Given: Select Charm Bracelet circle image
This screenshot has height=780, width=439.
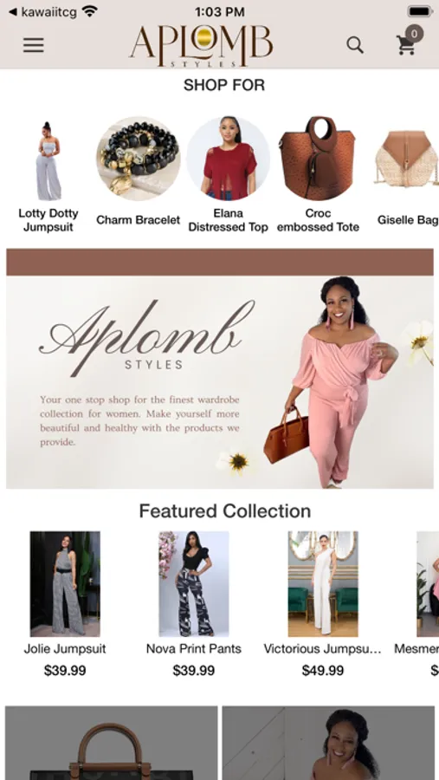Looking at the screenshot, I should (139, 159).
